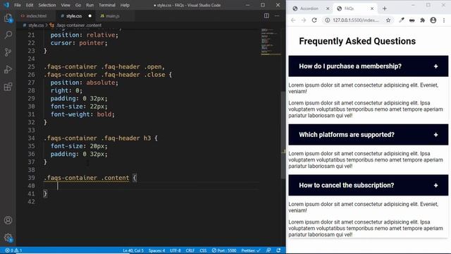Open the Run and Debug view
This screenshot has height=254, width=451.
coord(8,69)
